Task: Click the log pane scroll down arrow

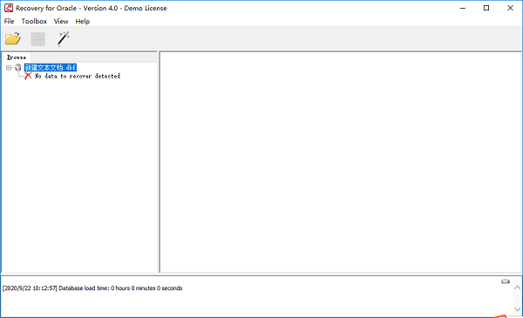Action: coord(517,309)
